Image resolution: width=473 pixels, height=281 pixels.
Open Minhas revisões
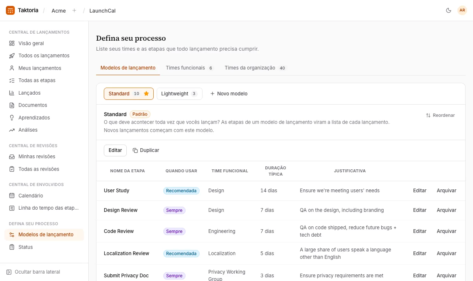(44, 156)
